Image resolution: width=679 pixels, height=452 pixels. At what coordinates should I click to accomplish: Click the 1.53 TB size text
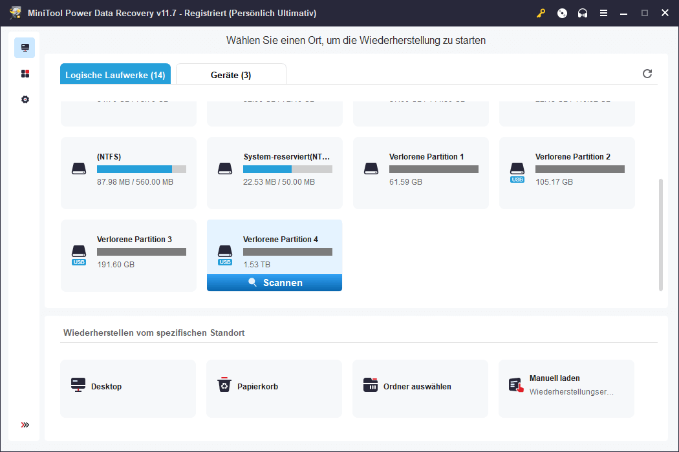(256, 265)
